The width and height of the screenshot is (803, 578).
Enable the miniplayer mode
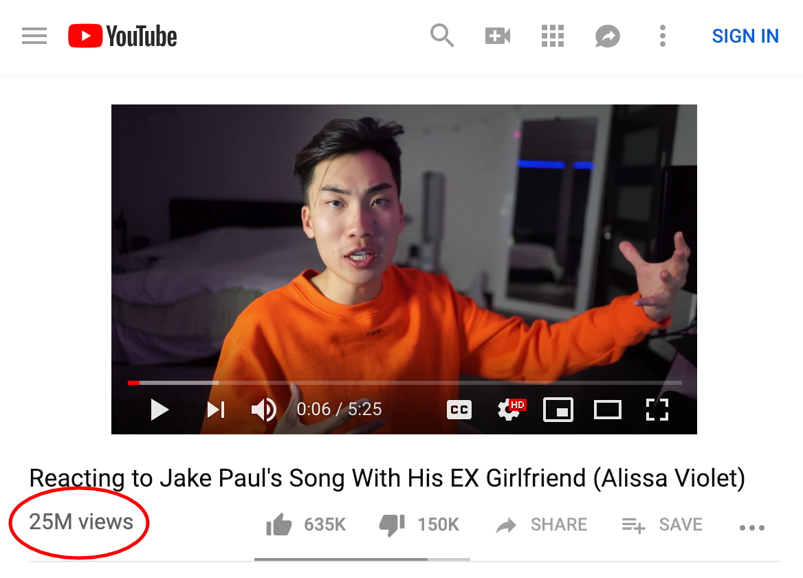point(558,410)
